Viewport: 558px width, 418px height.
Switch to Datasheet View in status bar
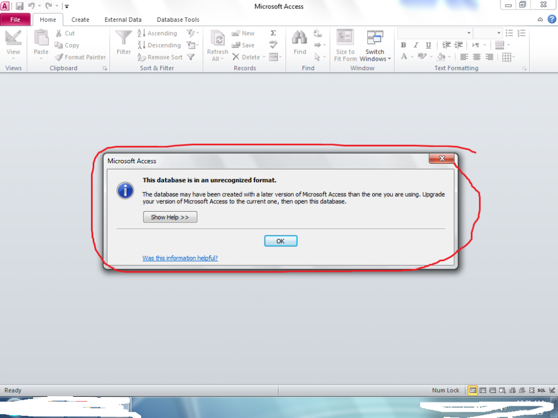[x=483, y=390]
